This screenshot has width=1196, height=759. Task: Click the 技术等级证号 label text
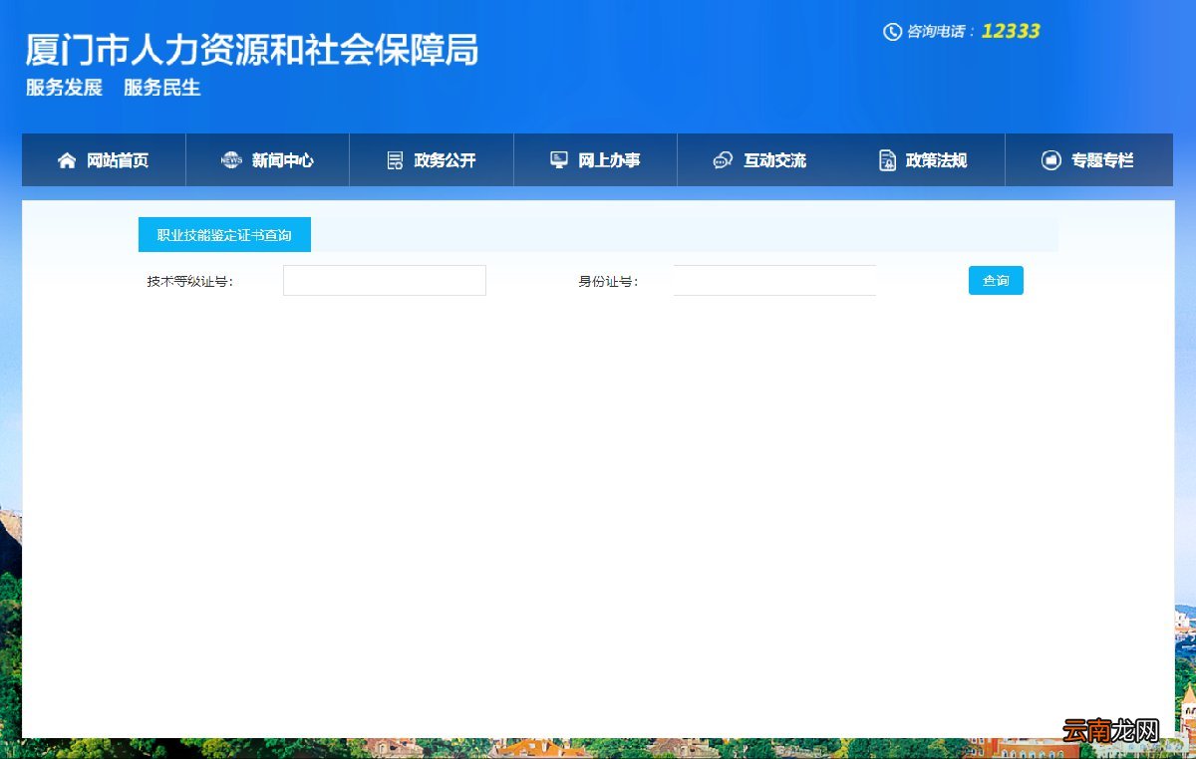click(190, 282)
